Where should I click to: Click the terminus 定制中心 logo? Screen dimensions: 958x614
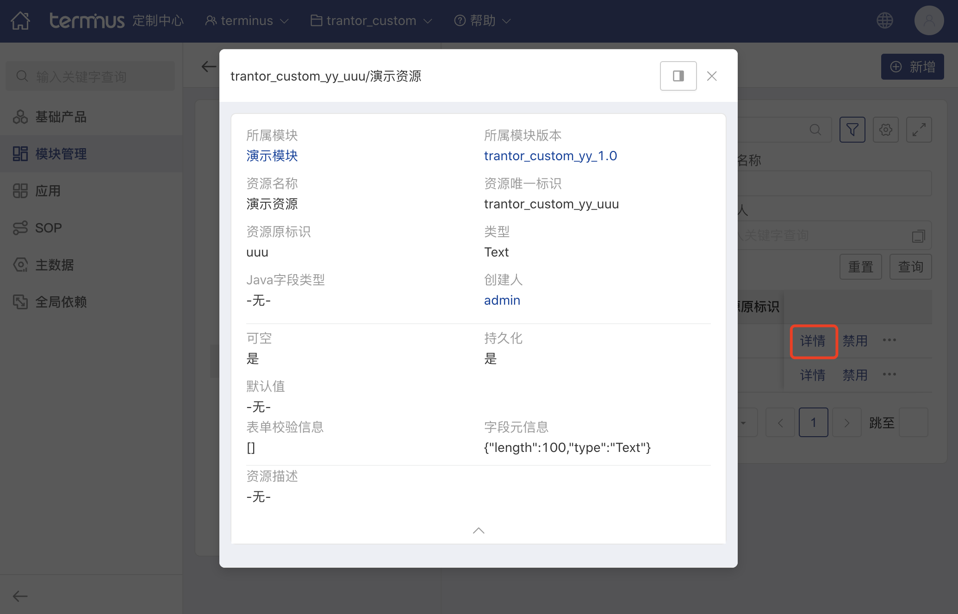[116, 21]
